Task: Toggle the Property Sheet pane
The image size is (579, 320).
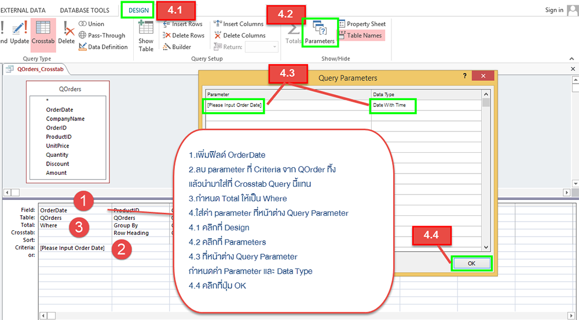Action: click(x=361, y=24)
